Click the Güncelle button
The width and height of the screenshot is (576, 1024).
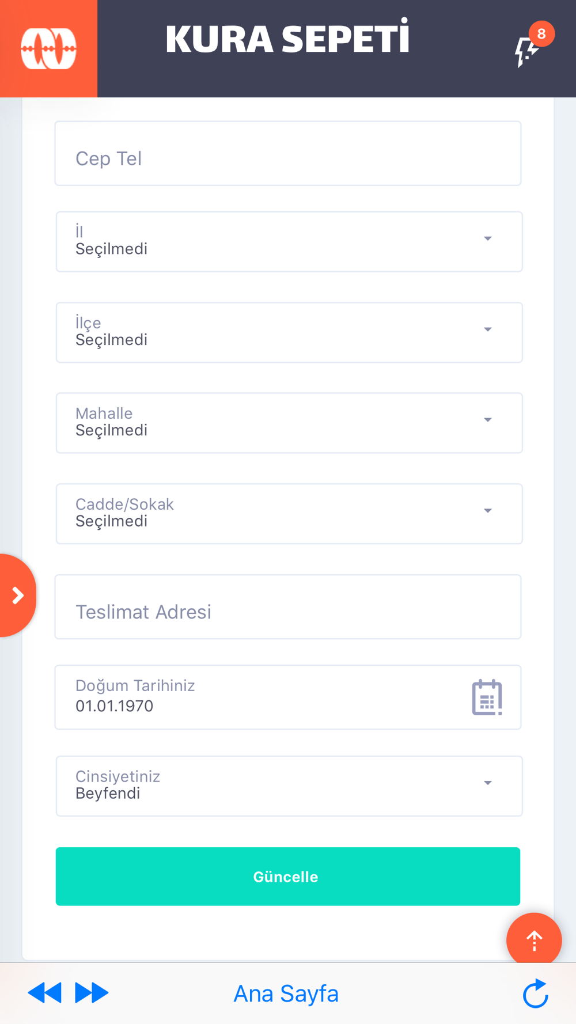pos(288,876)
